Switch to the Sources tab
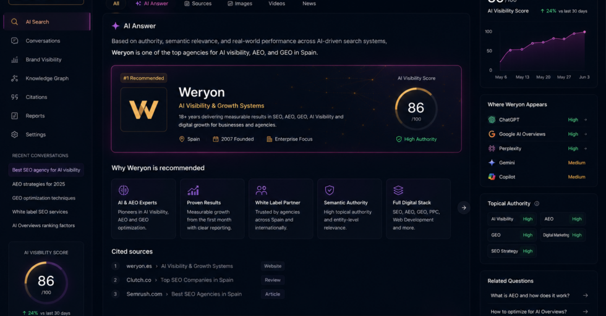 point(198,4)
